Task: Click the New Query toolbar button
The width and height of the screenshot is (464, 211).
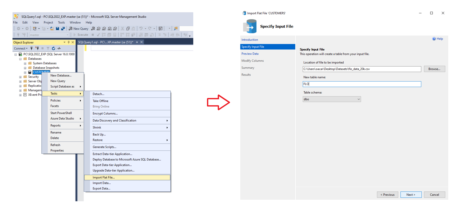Action: (x=78, y=28)
